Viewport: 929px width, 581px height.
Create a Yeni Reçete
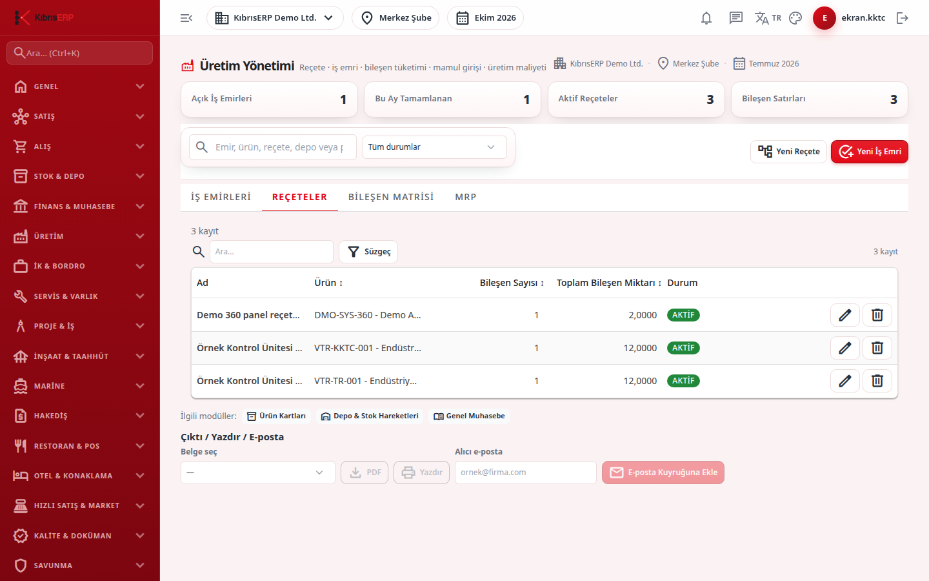788,152
